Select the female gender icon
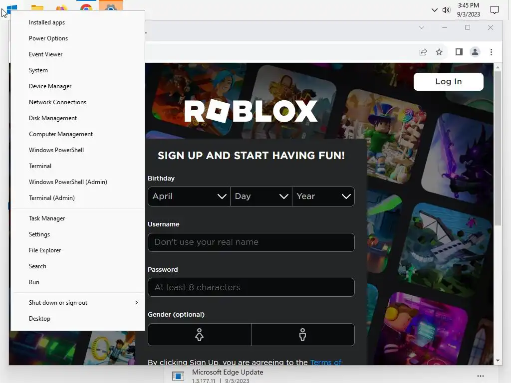Screen dimensions: 511x383 click(x=200, y=335)
